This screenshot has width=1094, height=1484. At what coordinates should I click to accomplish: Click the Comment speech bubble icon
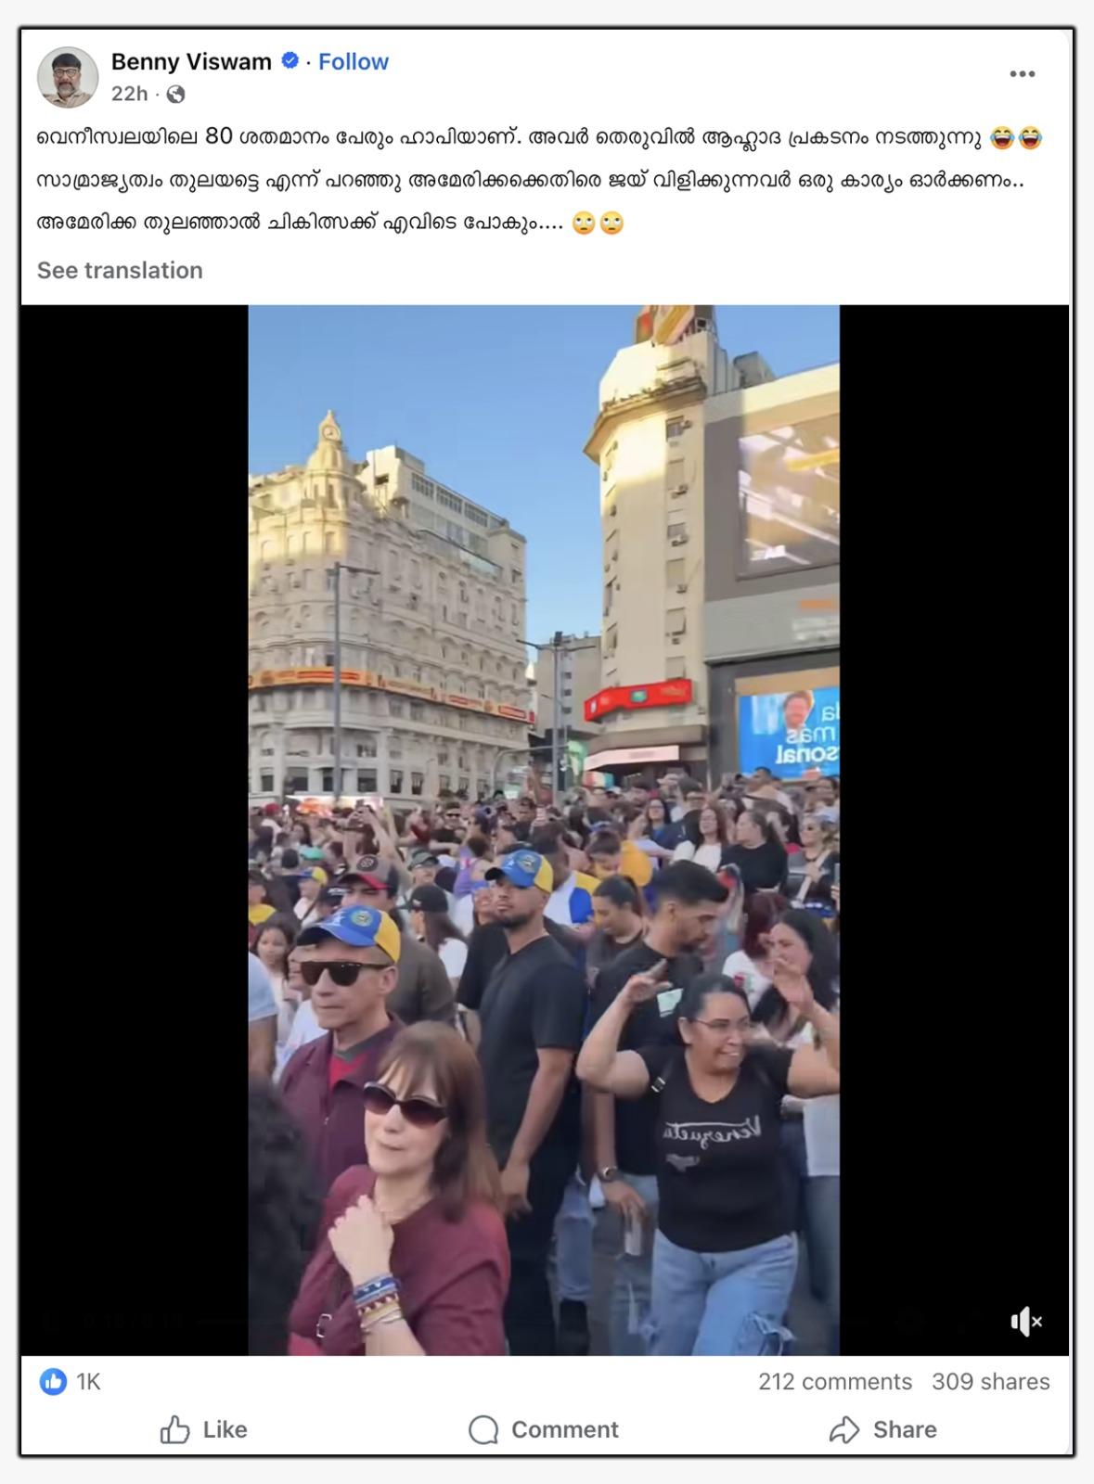pyautogui.click(x=483, y=1429)
